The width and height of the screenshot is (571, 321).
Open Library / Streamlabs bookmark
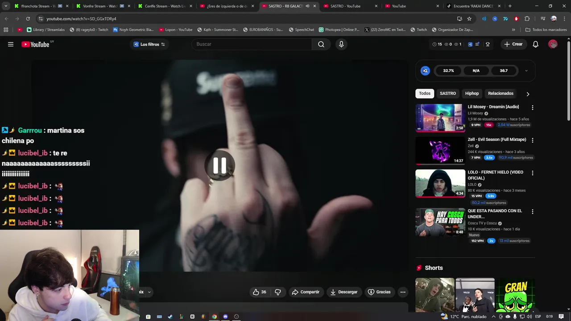46,30
